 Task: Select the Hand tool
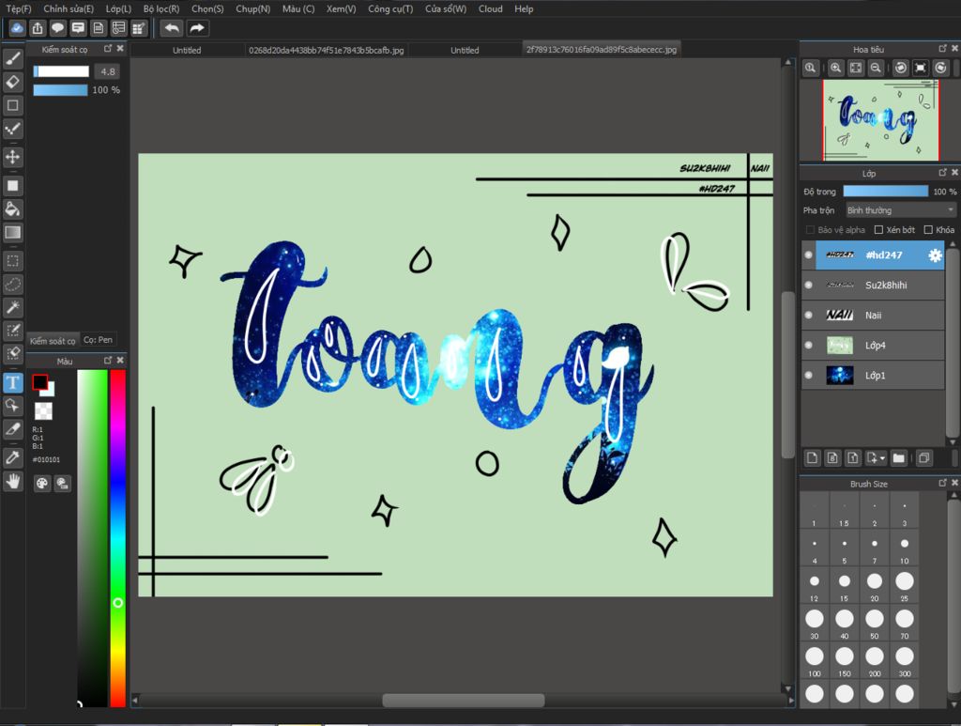(x=13, y=482)
